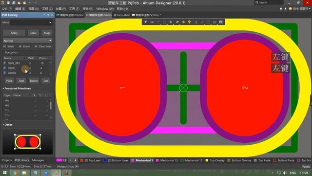Click the redo arrow in title bar

pyautogui.click(x=36, y=2)
